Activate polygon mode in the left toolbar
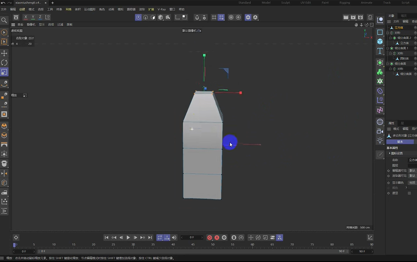 [x=5, y=114]
